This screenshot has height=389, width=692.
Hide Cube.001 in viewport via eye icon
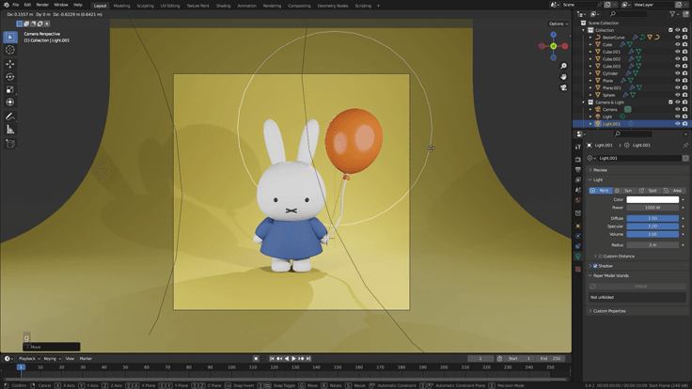[678, 52]
